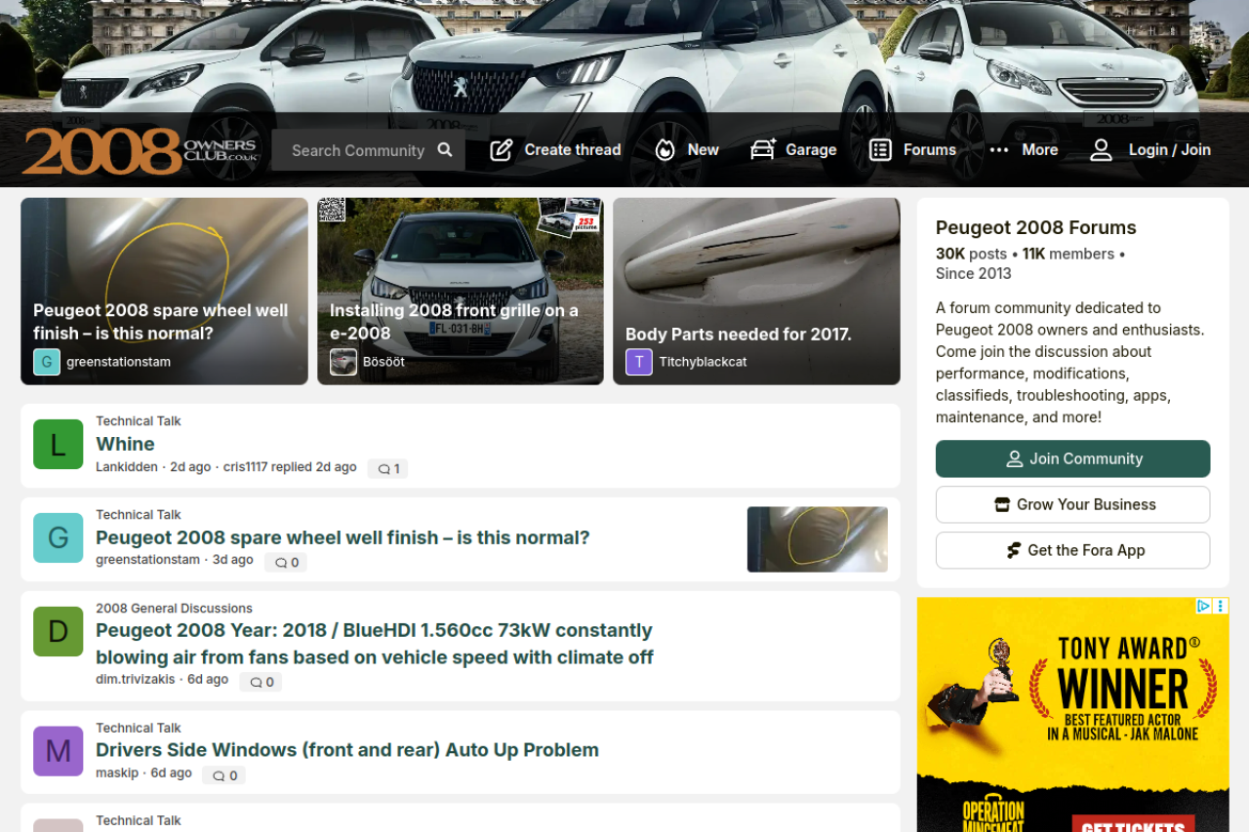Close the Tony Award advertisement
The width and height of the screenshot is (1249, 832).
1220,606
